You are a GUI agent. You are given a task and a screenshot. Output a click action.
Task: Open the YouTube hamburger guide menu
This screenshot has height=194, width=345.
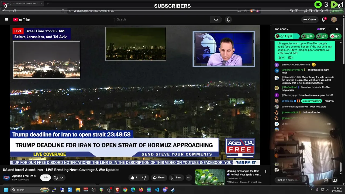pos(6,19)
